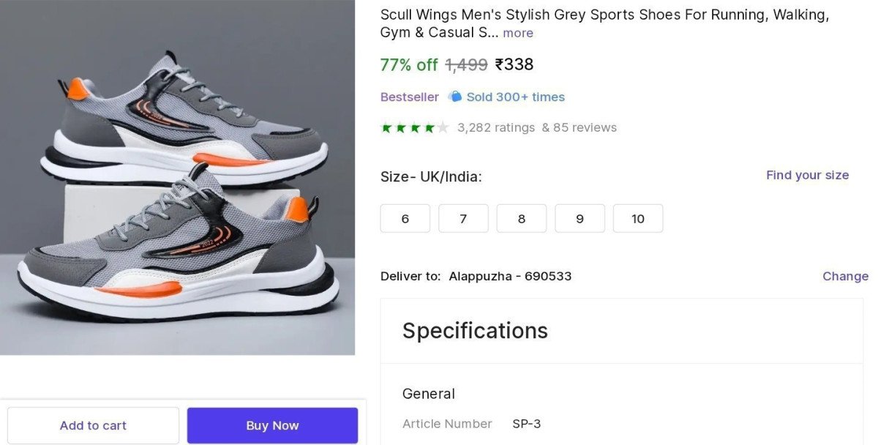Choose size 7 option
This screenshot has width=878, height=445.
463,219
